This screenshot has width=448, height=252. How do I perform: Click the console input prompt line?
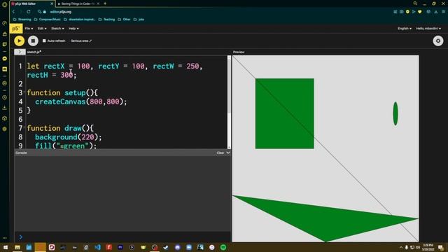123,237
